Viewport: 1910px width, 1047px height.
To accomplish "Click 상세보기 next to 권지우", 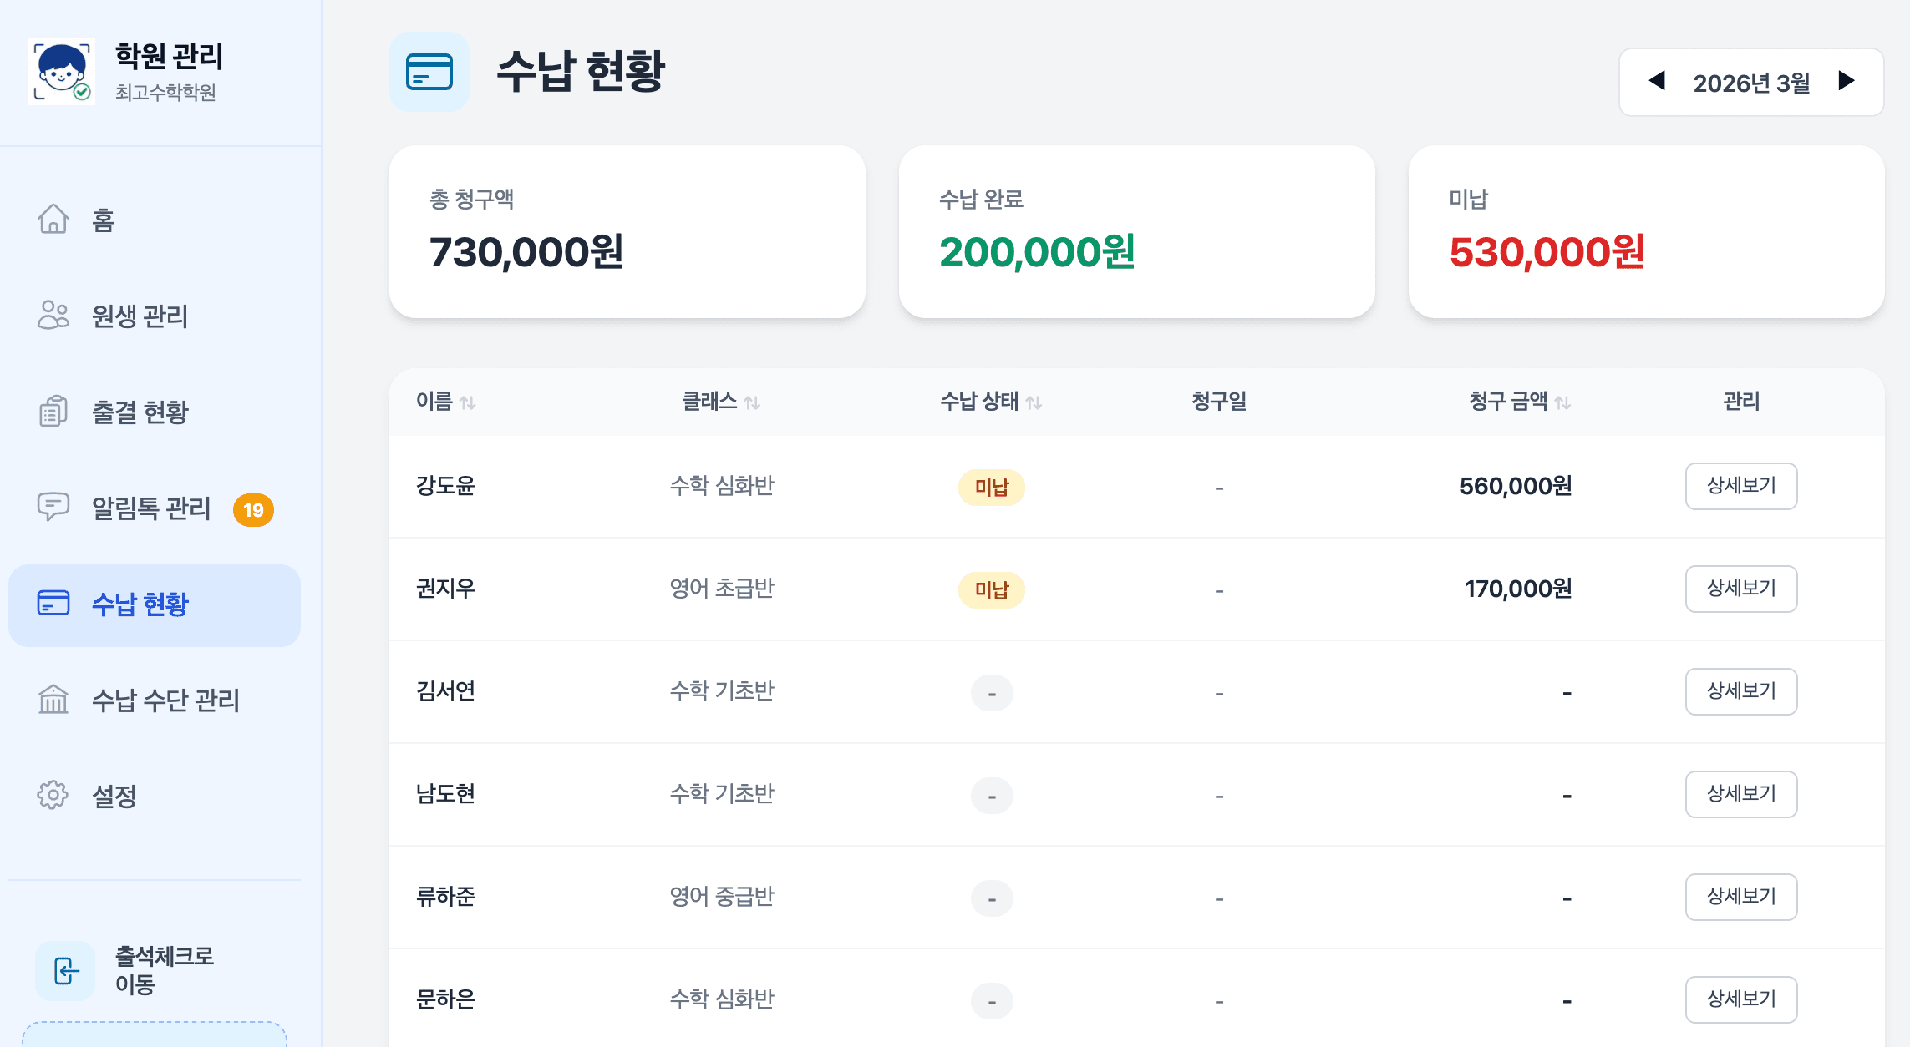I will (1741, 589).
